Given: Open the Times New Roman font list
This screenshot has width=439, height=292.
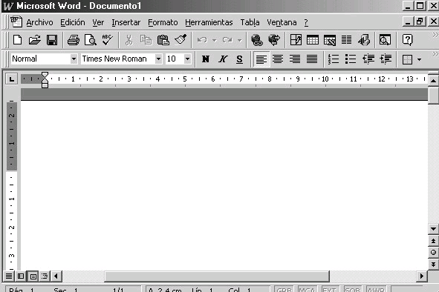Looking at the screenshot, I should click(158, 59).
